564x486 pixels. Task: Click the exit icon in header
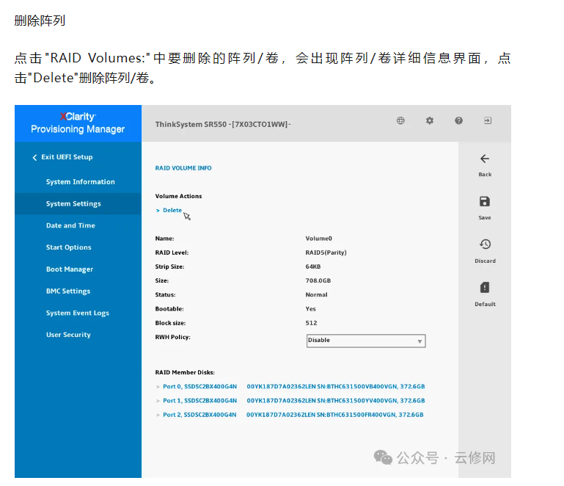488,120
